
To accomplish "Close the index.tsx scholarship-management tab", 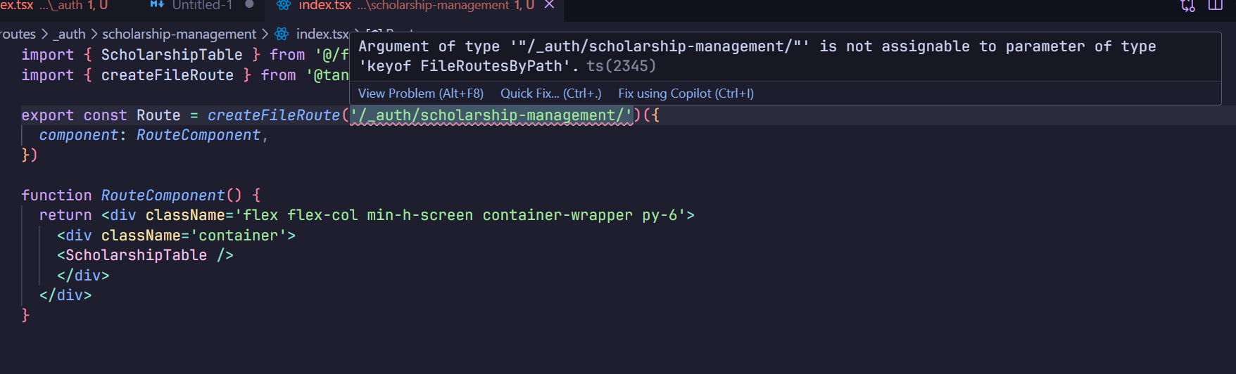I will 550,5.
